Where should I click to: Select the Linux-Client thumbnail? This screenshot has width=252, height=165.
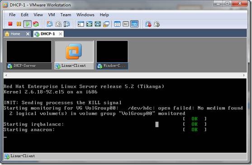(74, 55)
